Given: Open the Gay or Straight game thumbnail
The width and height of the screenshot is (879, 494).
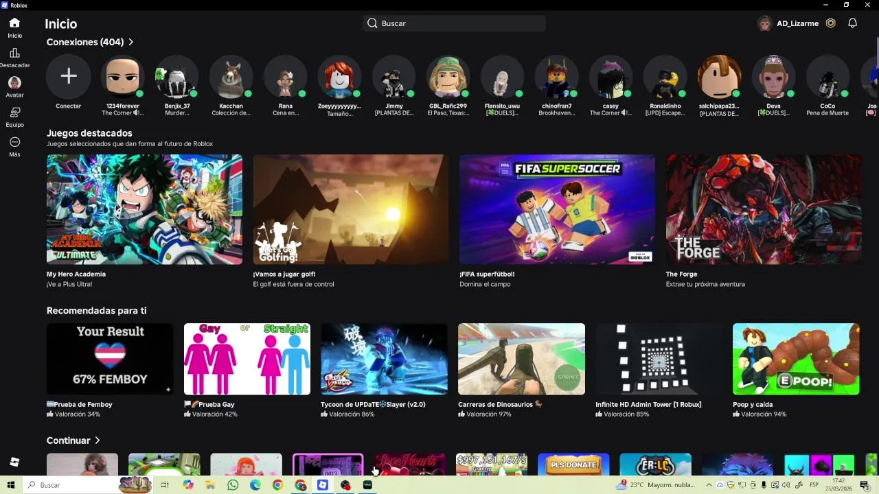Looking at the screenshot, I should 247,359.
